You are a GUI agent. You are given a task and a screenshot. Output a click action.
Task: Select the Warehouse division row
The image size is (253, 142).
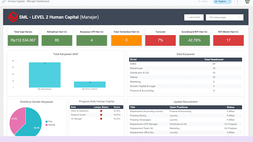186,68
